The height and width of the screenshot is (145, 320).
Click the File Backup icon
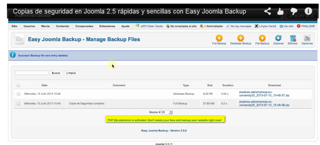point(262,38)
